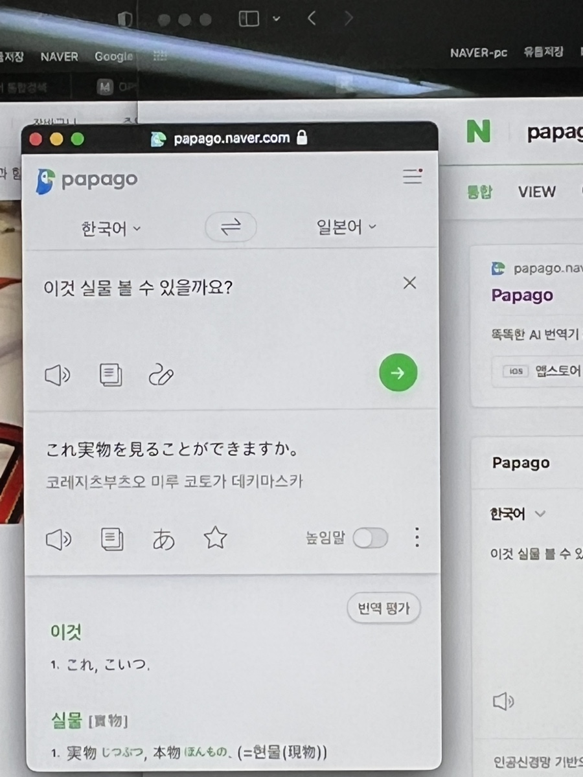Click the Korean pronunciation line 코레지츠부츠오
The height and width of the screenshot is (777, 583).
point(174,482)
